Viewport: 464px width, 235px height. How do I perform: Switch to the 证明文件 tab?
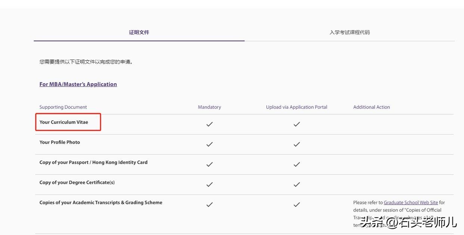(139, 32)
